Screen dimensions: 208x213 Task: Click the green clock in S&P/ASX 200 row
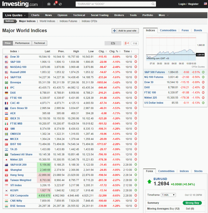click(x=136, y=165)
